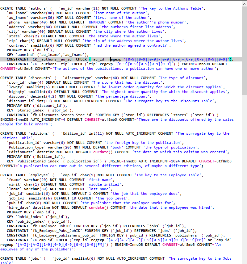Click the `authors` table name in CREATE TABLE

(40, 8)
